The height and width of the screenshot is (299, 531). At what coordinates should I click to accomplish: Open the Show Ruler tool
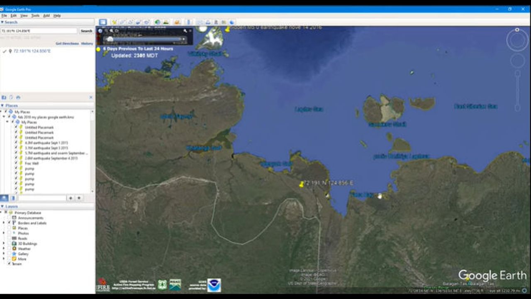(x=188, y=22)
